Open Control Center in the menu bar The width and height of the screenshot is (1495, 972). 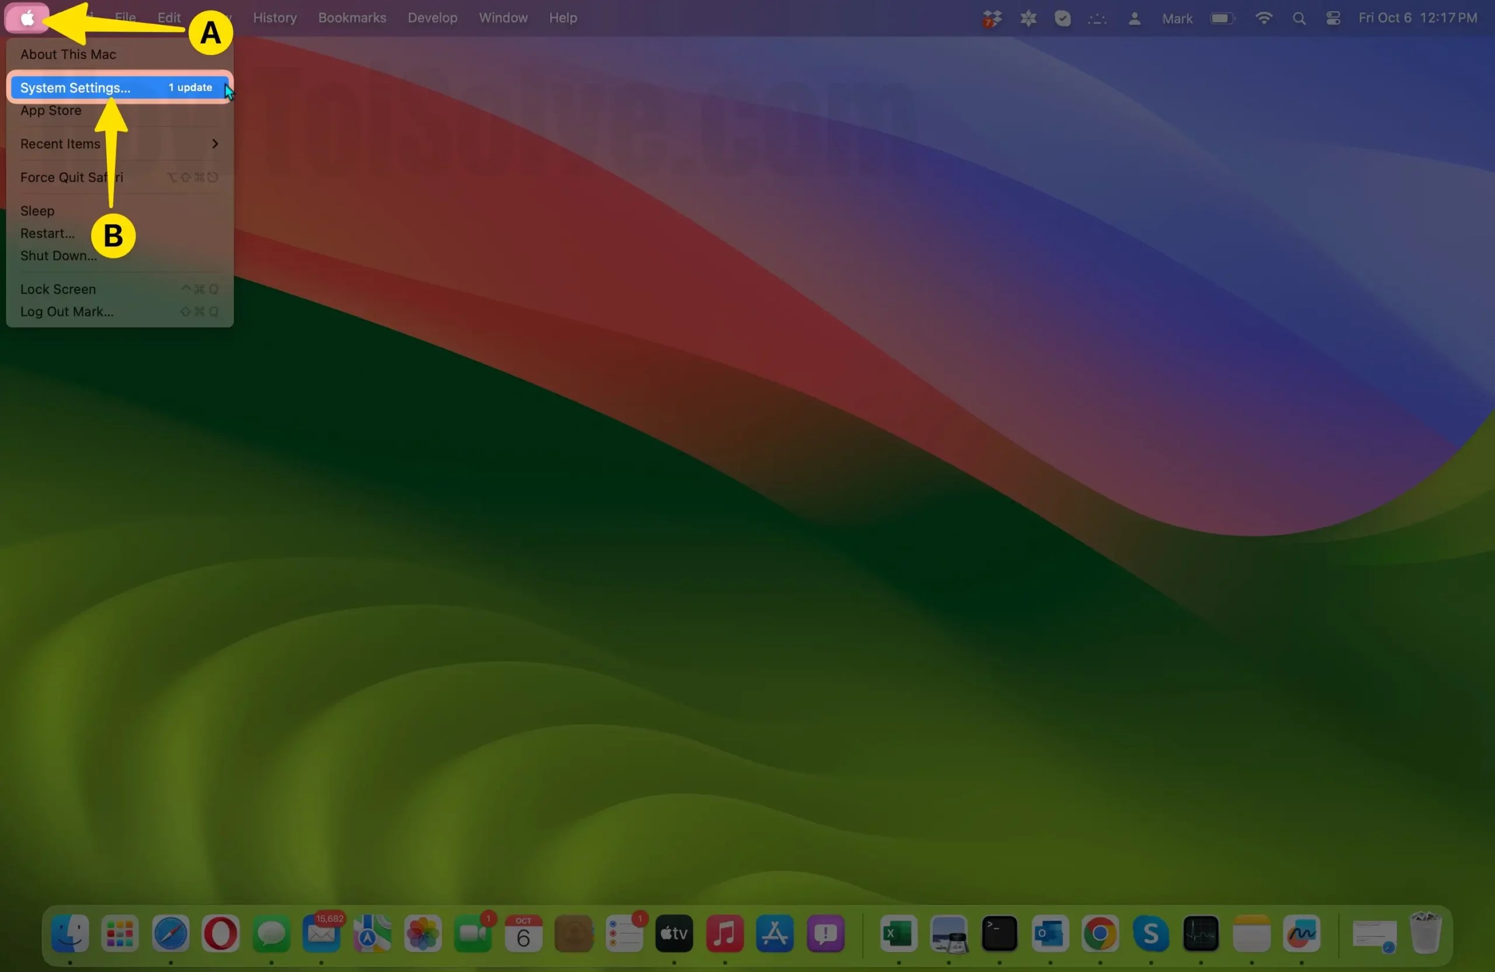tap(1333, 18)
